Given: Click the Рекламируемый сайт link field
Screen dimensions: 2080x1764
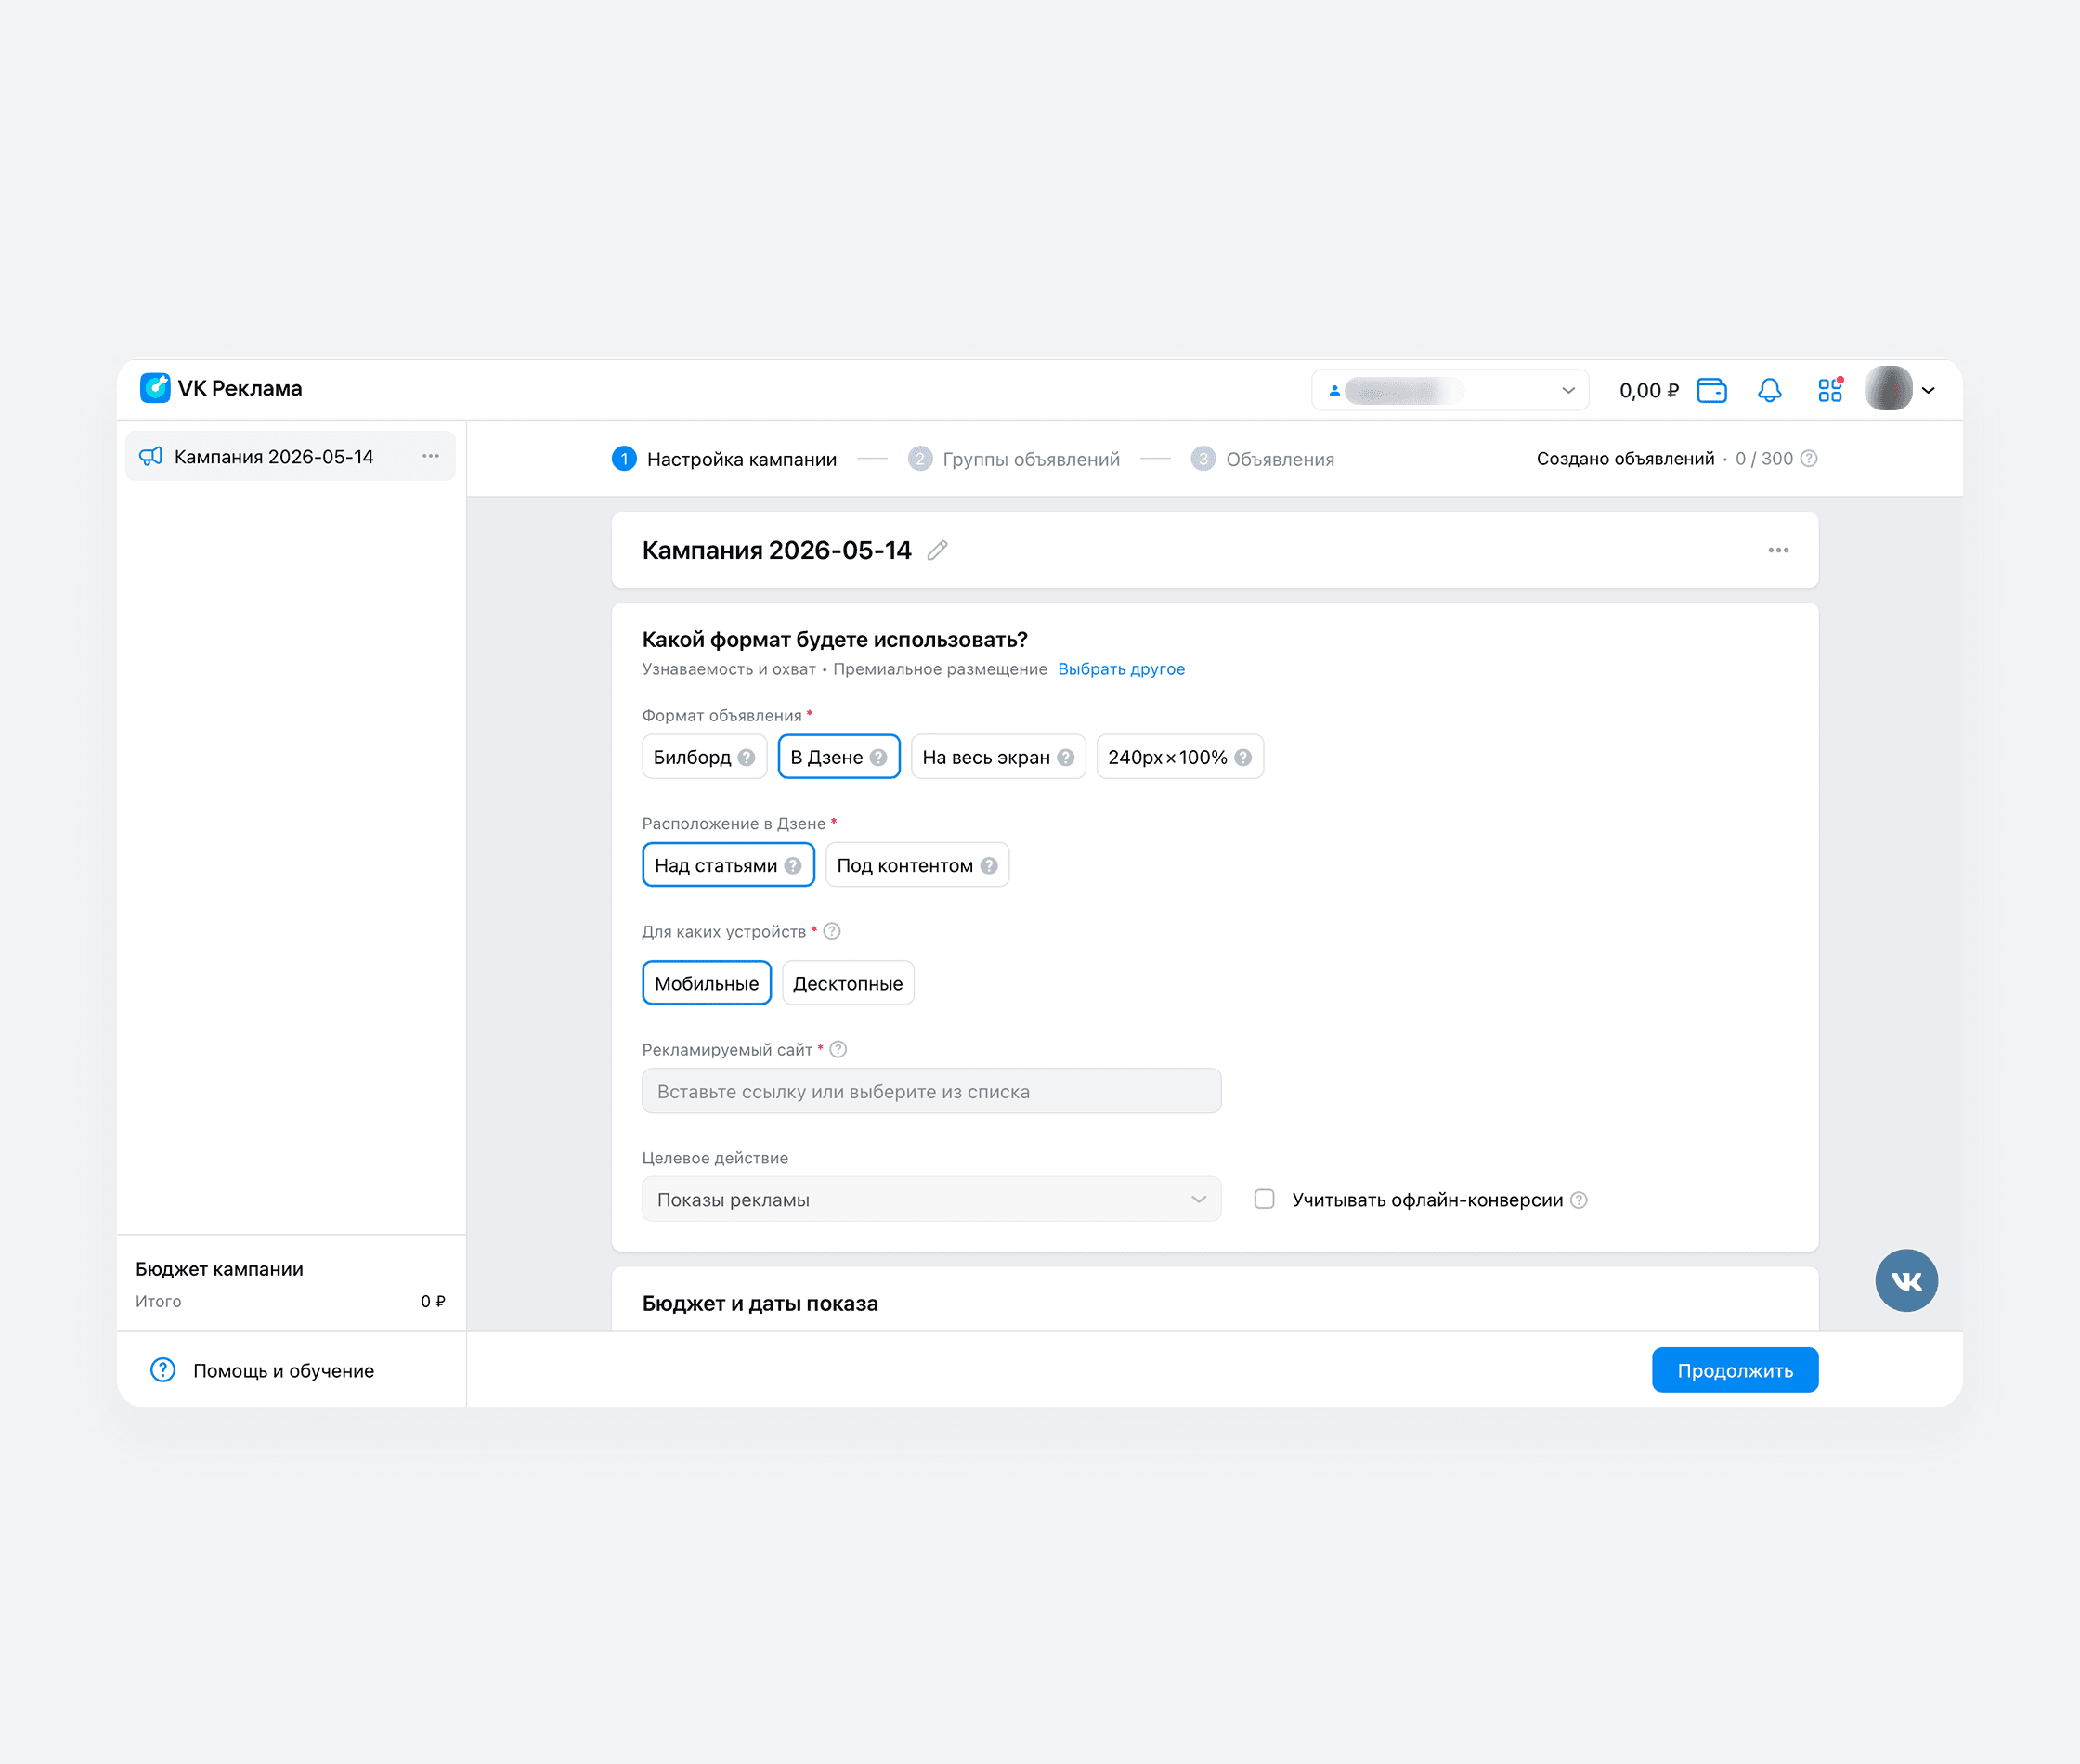Looking at the screenshot, I should click(931, 1091).
